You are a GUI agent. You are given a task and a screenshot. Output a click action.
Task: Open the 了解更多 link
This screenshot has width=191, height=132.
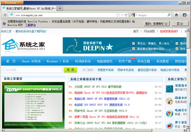31,25
